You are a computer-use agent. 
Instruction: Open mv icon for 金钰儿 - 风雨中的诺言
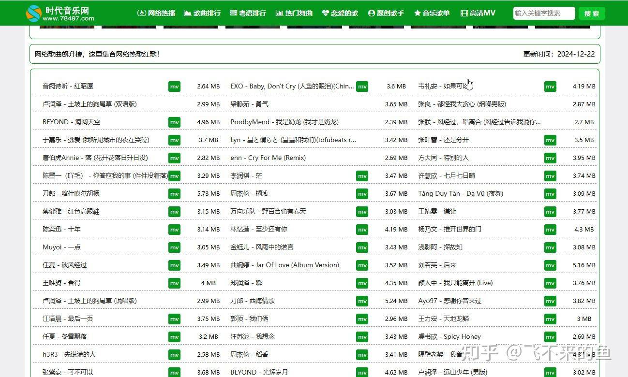[362, 247]
